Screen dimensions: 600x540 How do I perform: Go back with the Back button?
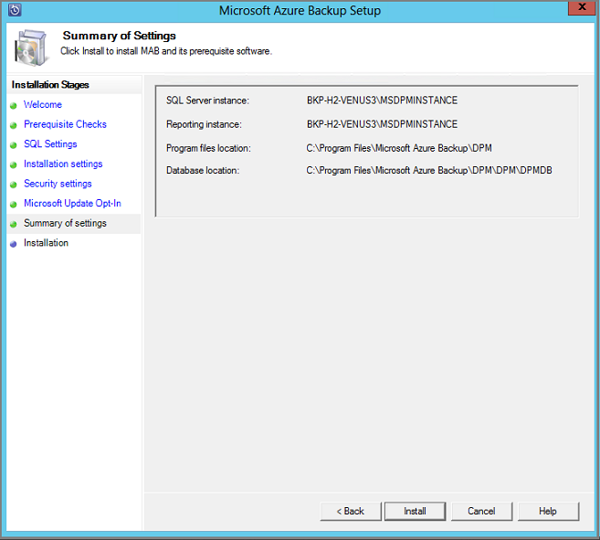[x=350, y=512]
